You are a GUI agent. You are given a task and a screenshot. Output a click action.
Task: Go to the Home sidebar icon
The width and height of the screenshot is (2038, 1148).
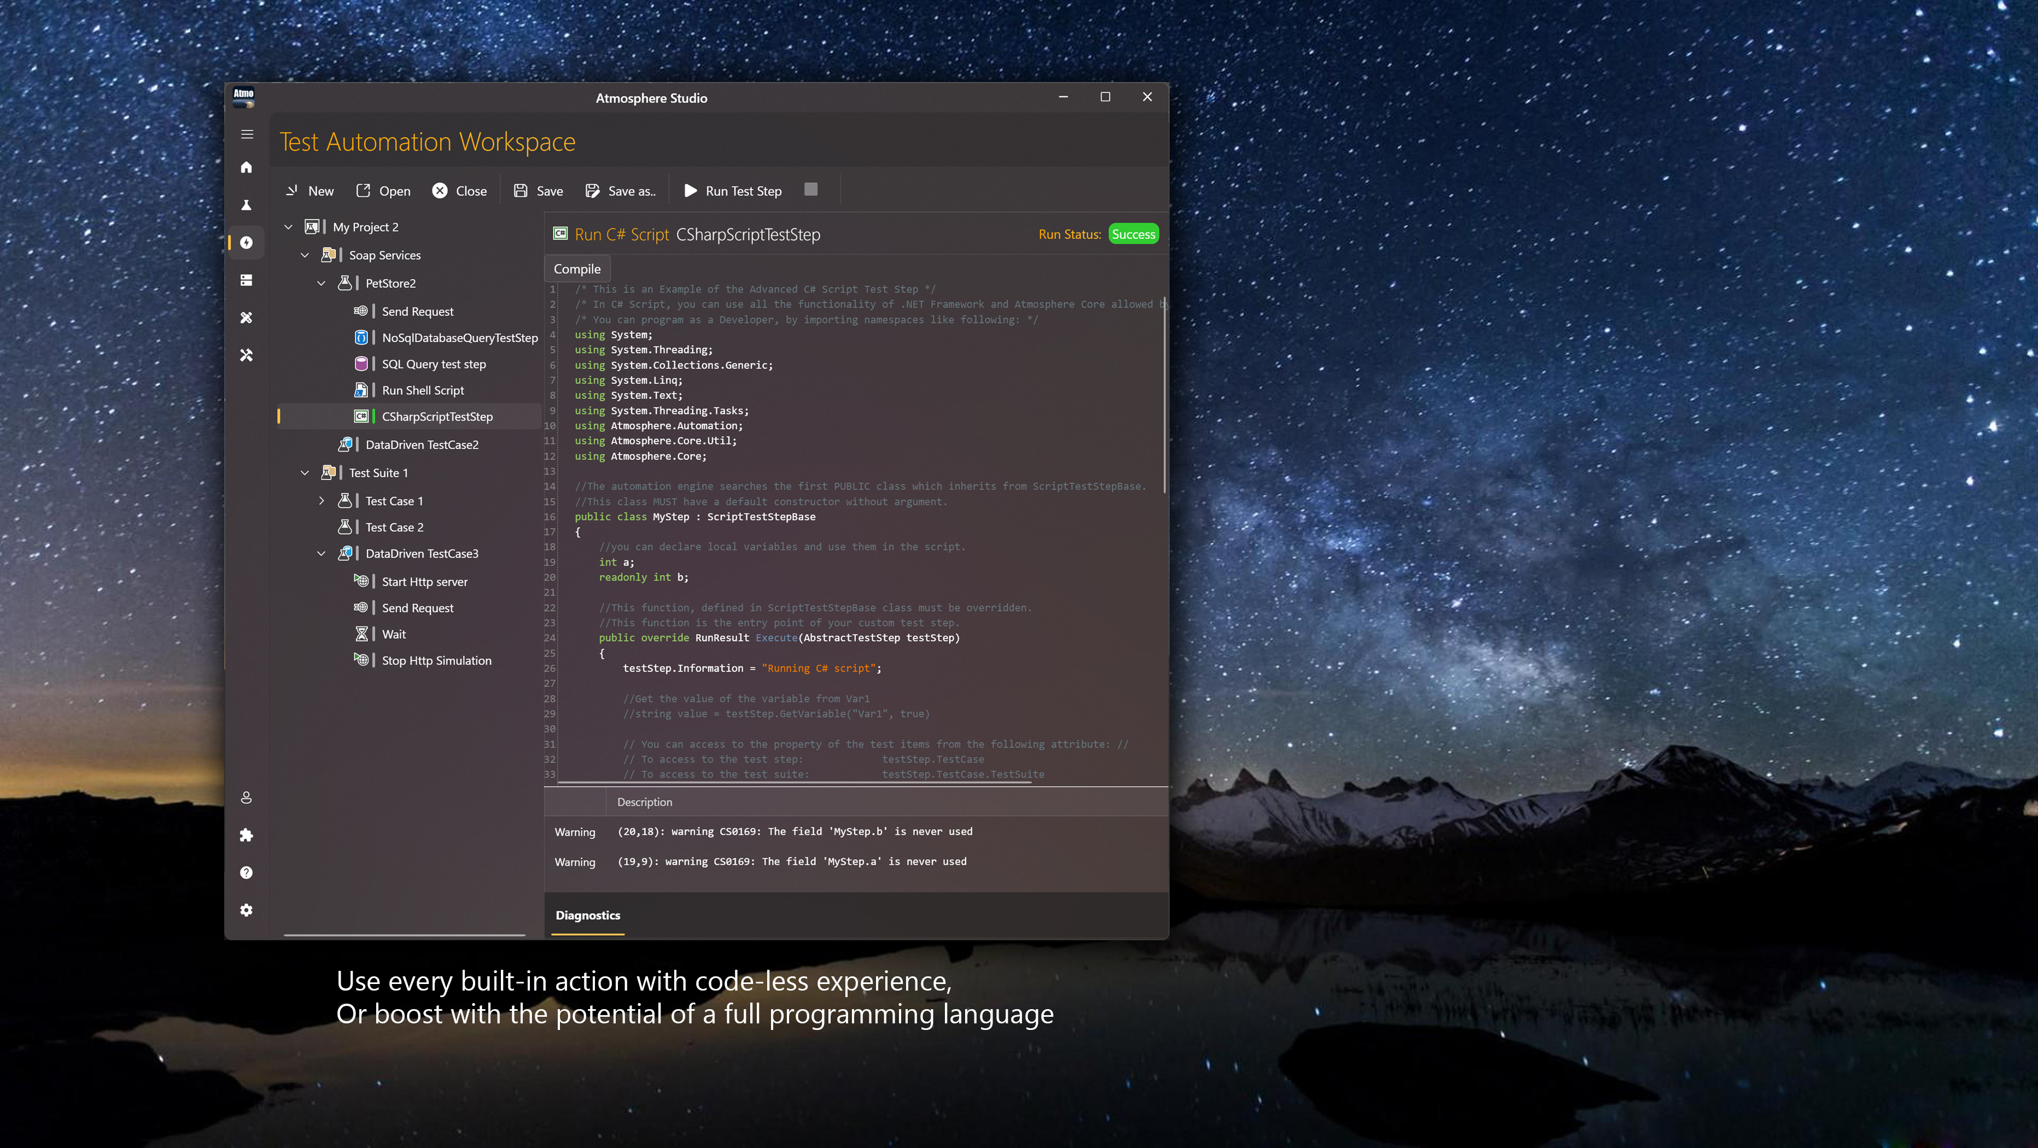pos(247,168)
